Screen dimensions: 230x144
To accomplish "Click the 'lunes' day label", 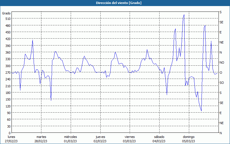I will point(11,137).
